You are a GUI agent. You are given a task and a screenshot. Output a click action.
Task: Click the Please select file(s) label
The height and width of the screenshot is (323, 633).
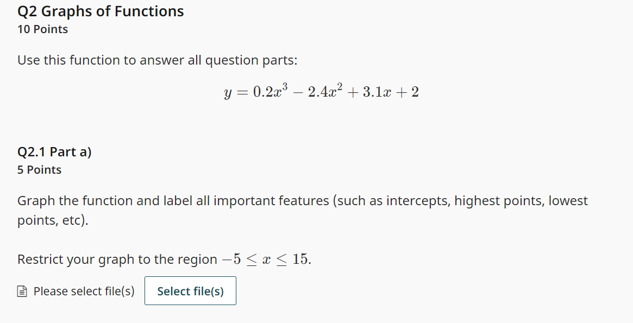pyautogui.click(x=84, y=291)
